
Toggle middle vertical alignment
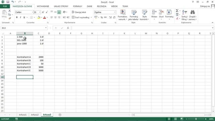(55, 12)
